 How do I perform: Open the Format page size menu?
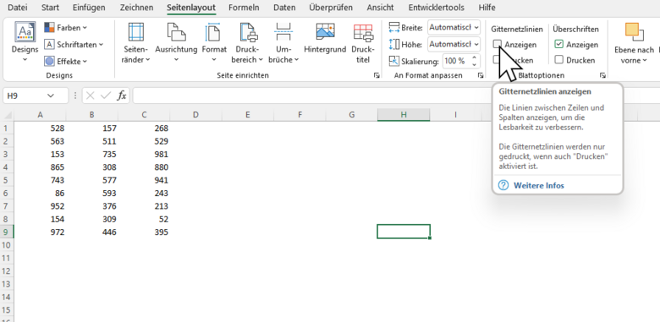[x=214, y=42]
